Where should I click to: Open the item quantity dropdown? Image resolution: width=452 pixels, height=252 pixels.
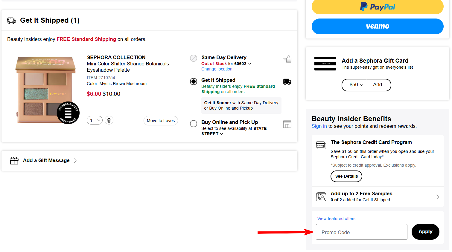click(95, 120)
